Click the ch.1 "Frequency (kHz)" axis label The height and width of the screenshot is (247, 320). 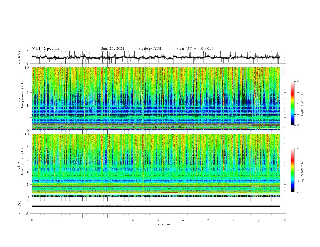(x=23, y=94)
